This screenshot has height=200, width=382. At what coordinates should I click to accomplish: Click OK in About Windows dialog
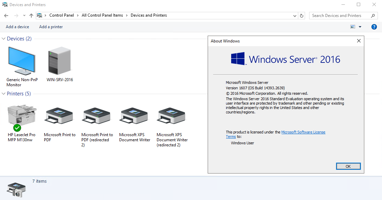pyautogui.click(x=348, y=166)
